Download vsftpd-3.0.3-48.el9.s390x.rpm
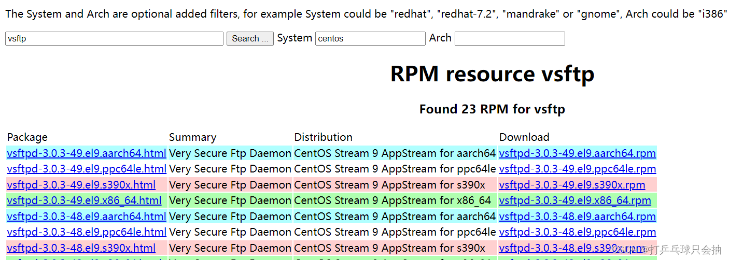 tap(572, 248)
